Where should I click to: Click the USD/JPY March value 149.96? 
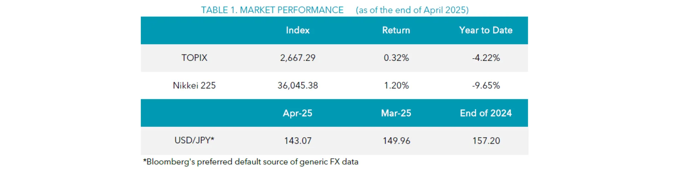(x=396, y=141)
